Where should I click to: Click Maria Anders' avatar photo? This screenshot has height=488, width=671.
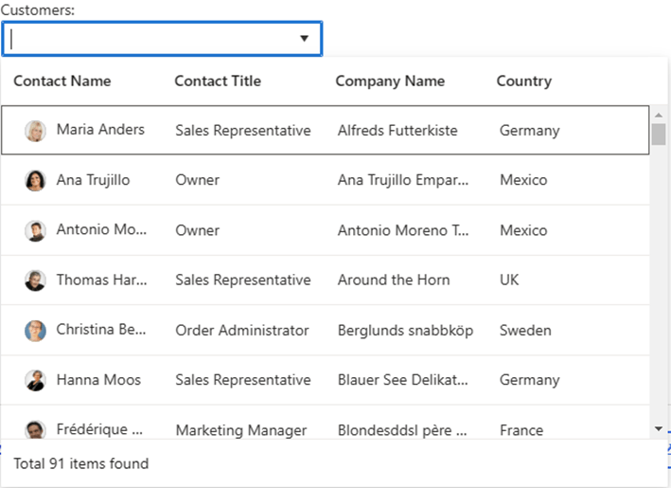click(x=35, y=131)
